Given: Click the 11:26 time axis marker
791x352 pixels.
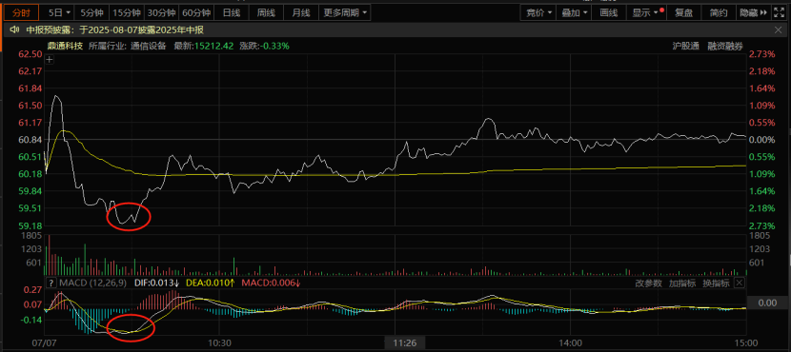Looking at the screenshot, I should (405, 342).
